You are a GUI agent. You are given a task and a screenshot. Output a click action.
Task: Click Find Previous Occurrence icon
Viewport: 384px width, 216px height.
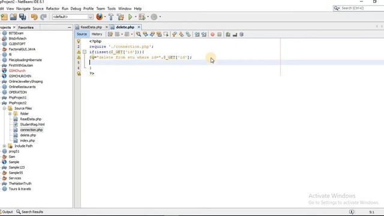pos(145,34)
